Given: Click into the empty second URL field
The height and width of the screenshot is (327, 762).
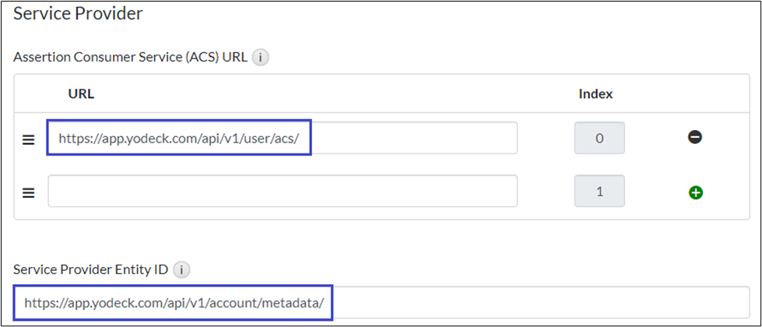Looking at the screenshot, I should (283, 192).
